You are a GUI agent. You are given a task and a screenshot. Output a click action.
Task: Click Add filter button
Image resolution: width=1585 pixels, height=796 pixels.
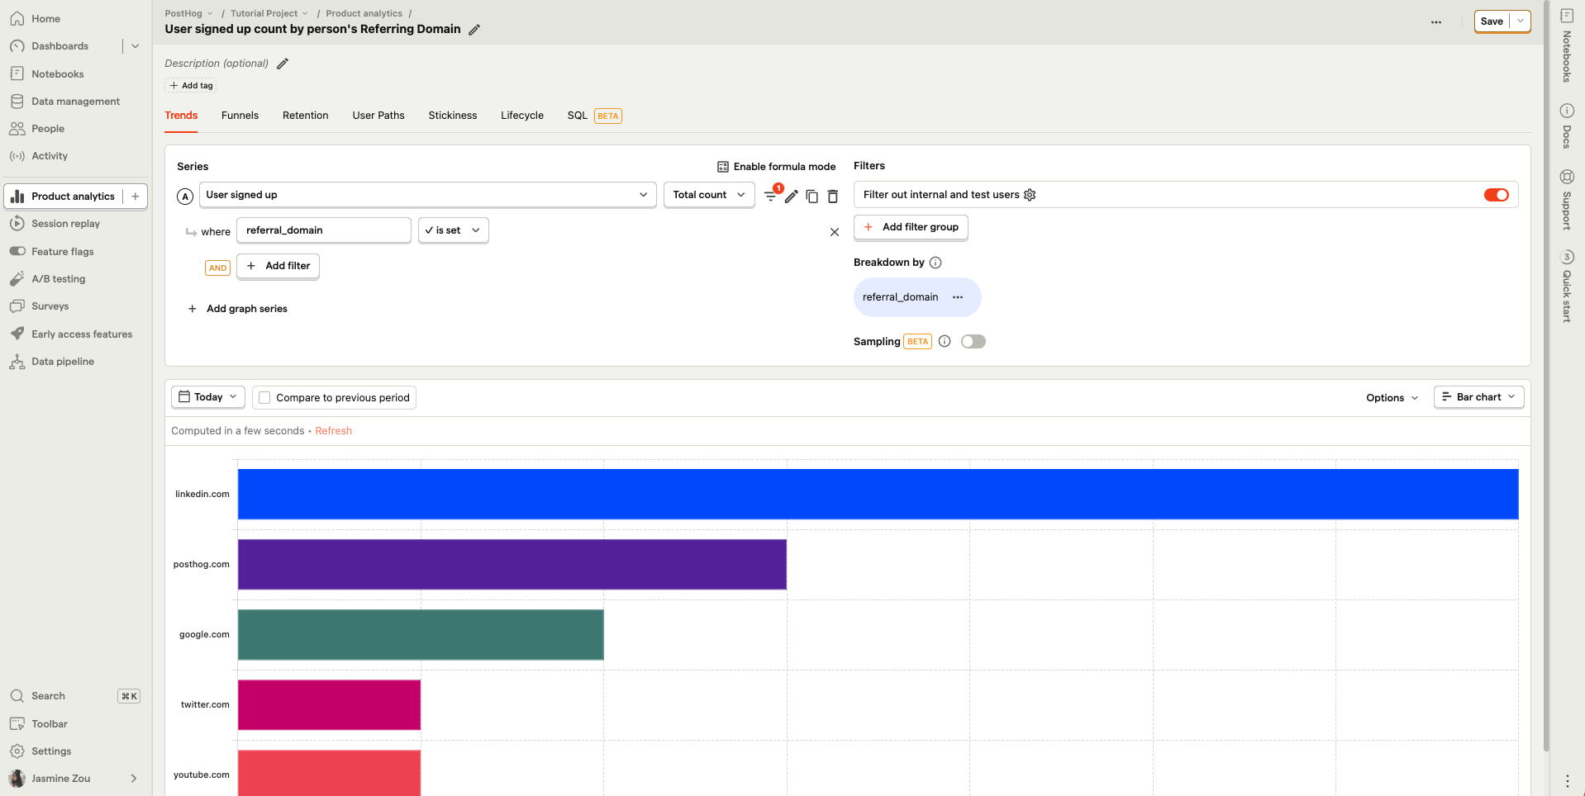click(x=278, y=266)
